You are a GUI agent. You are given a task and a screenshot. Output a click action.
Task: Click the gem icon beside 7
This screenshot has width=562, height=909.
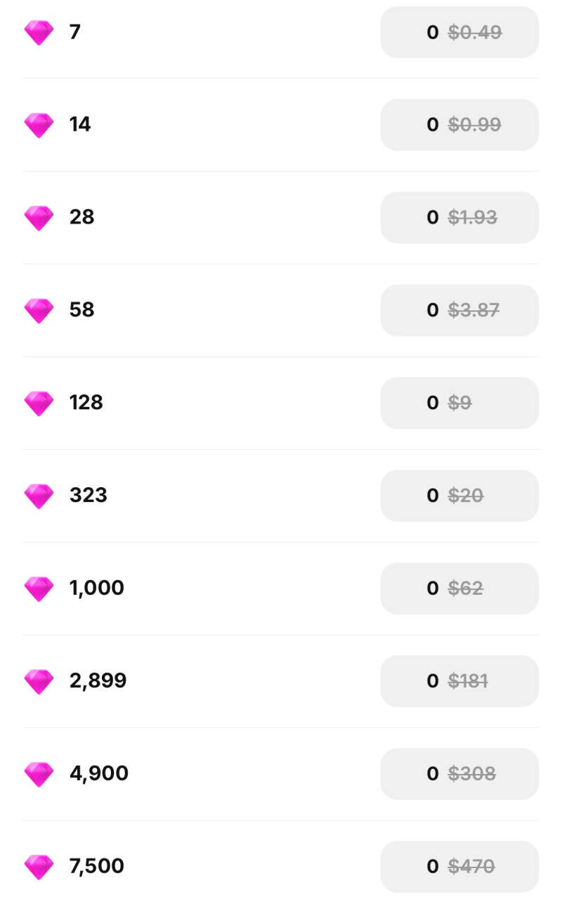point(39,32)
